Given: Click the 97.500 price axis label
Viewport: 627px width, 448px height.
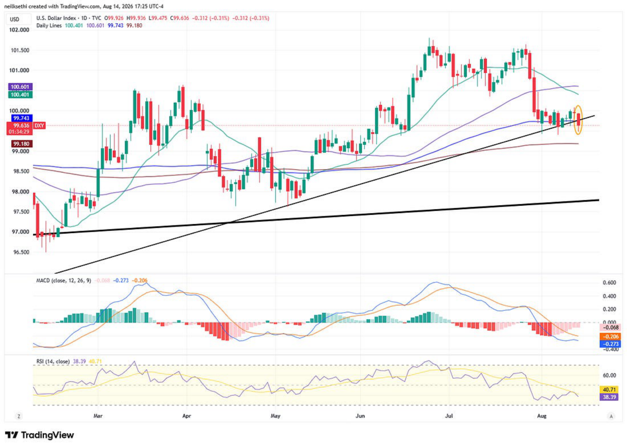Looking at the screenshot, I should (x=21, y=212).
